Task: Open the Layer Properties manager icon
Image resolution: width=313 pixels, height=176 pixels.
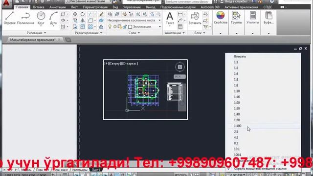Action: (110, 14)
